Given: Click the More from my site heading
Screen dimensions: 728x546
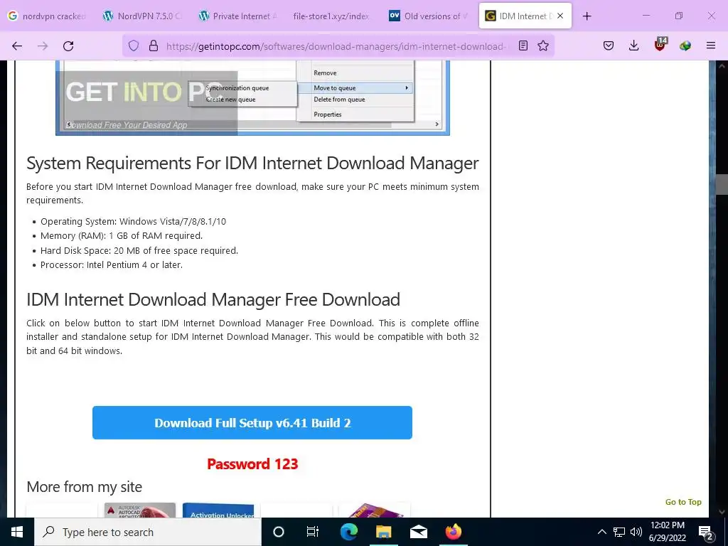Looking at the screenshot, I should (x=84, y=486).
